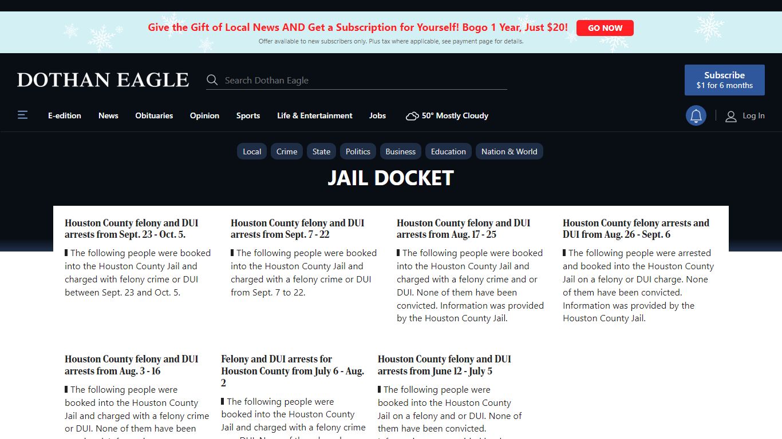Open Life & Entertainment menu item

tap(315, 115)
